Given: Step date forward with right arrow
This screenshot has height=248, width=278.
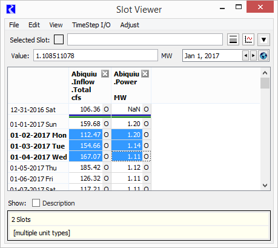Looking at the screenshot, I should click(x=253, y=56).
